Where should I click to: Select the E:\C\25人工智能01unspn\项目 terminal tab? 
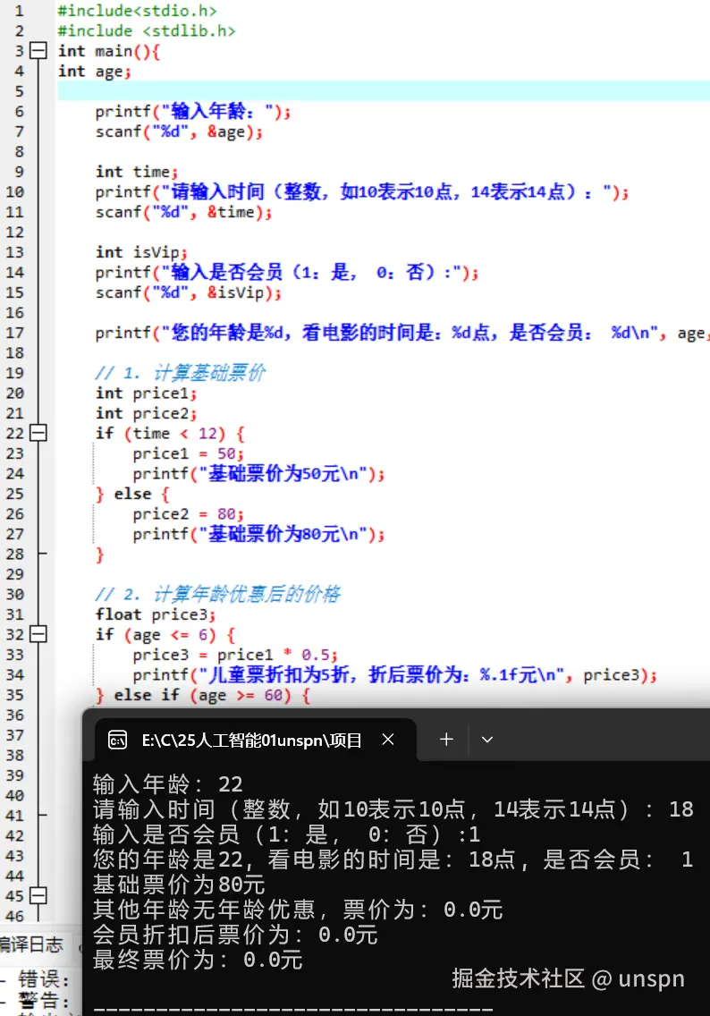tap(255, 740)
